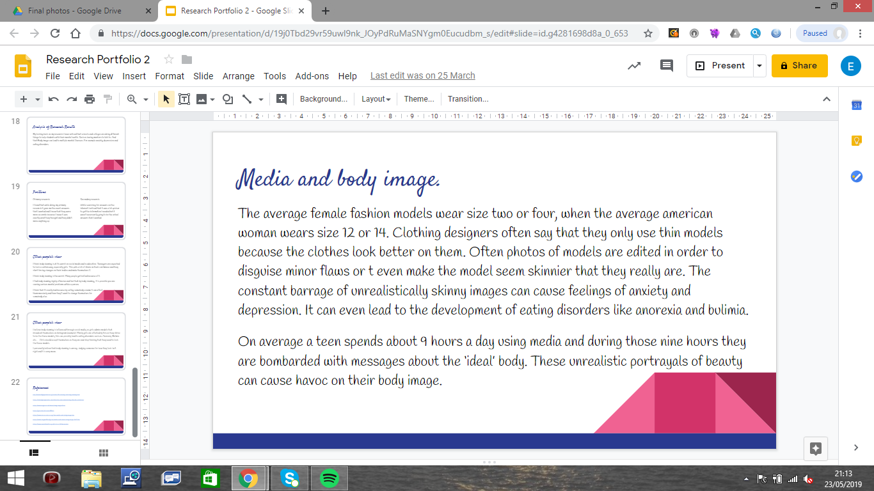Click the Undo arrow in toolbar
The image size is (874, 491).
click(x=54, y=99)
